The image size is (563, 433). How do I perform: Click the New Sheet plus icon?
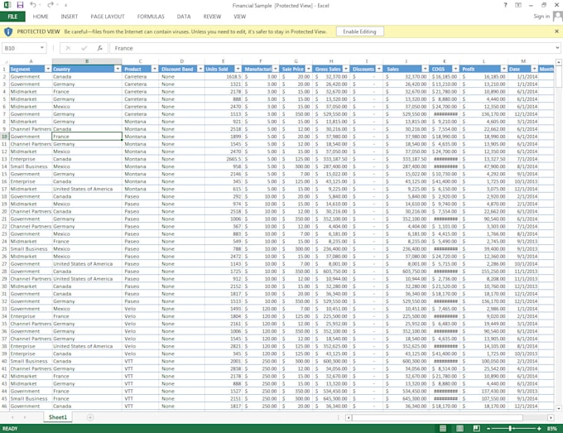(90, 417)
